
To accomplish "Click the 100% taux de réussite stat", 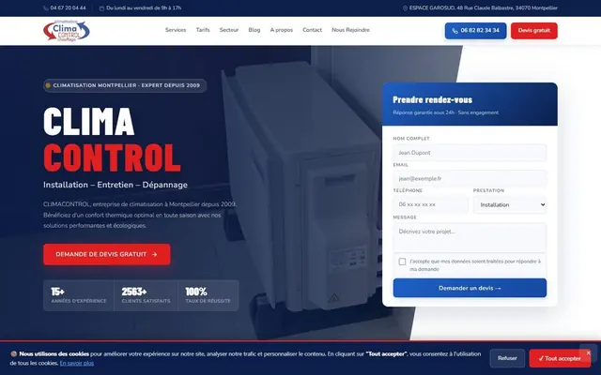I will pyautogui.click(x=208, y=295).
